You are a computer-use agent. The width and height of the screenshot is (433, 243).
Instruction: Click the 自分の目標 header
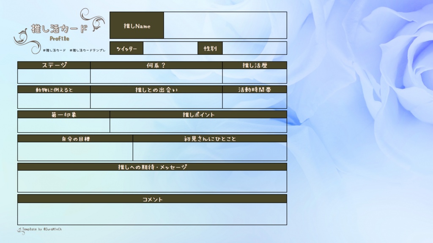pyautogui.click(x=75, y=138)
